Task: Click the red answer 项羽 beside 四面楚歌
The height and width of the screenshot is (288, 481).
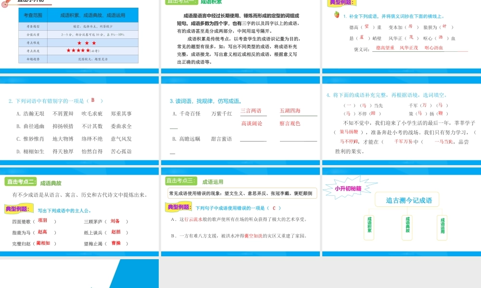Action: point(42,220)
